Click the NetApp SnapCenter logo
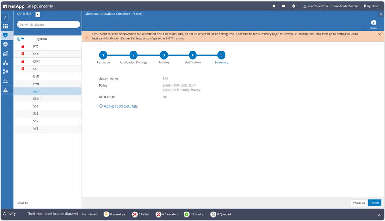 [28, 6]
